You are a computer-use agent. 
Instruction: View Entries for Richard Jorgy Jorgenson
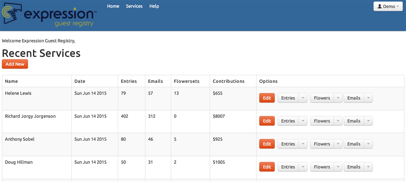(x=288, y=121)
